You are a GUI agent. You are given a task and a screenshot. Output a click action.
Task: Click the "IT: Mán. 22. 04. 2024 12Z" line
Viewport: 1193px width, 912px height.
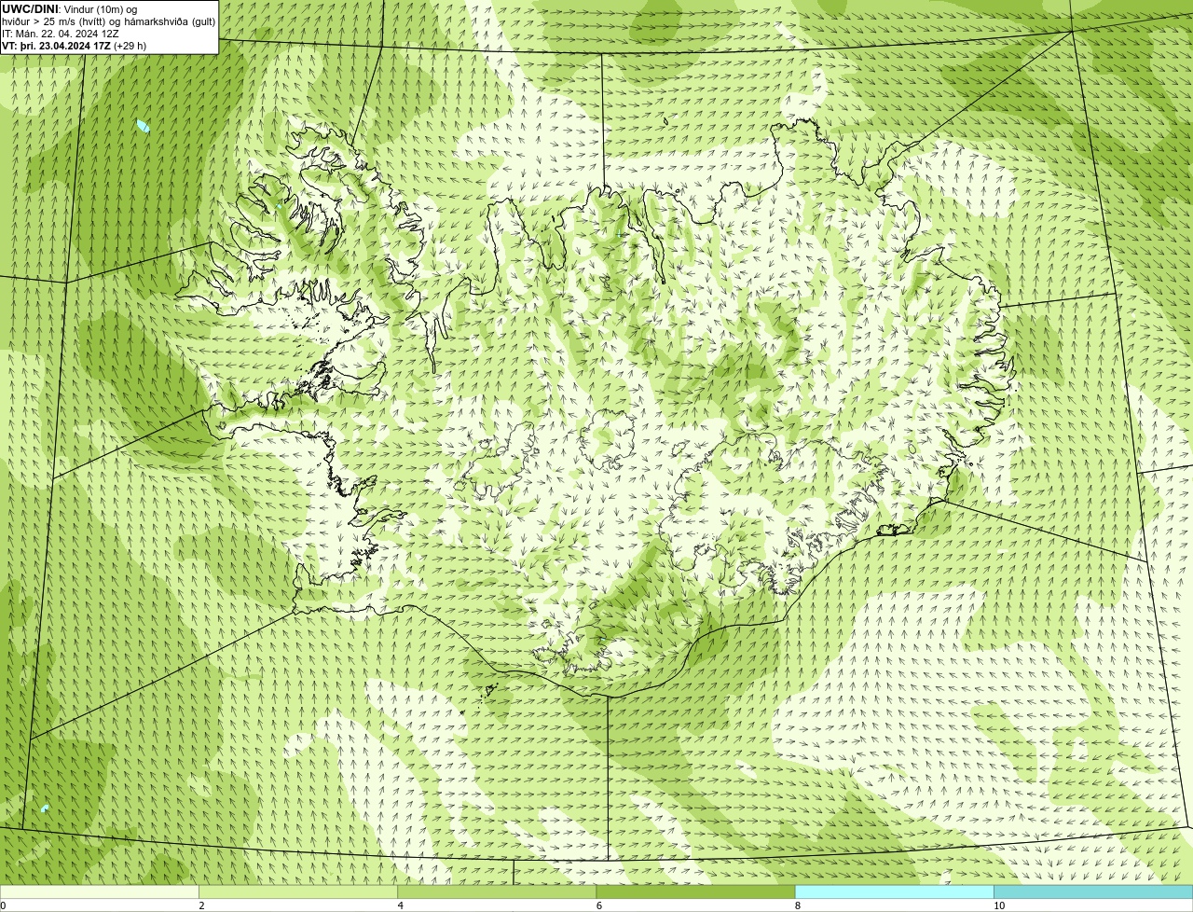point(60,34)
